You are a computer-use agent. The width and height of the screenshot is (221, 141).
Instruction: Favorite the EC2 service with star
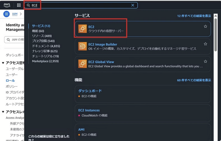[x=205, y=26]
